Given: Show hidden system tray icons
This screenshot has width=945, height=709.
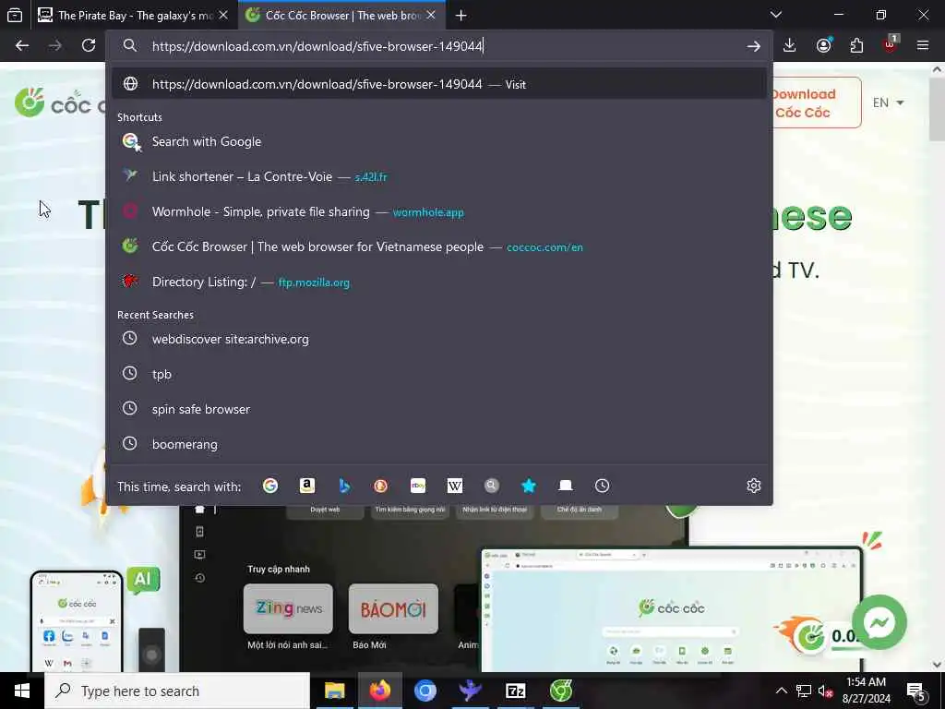Looking at the screenshot, I should click(781, 691).
